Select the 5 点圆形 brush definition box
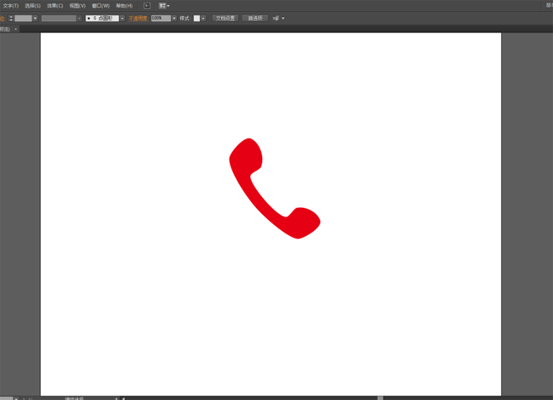This screenshot has height=400, width=553. pos(102,19)
